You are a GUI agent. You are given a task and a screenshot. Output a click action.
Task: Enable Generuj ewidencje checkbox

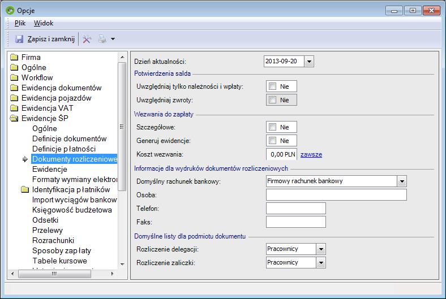pos(272,141)
